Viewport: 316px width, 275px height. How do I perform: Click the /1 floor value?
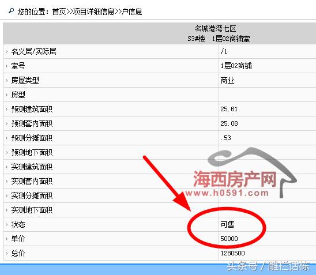(x=224, y=51)
